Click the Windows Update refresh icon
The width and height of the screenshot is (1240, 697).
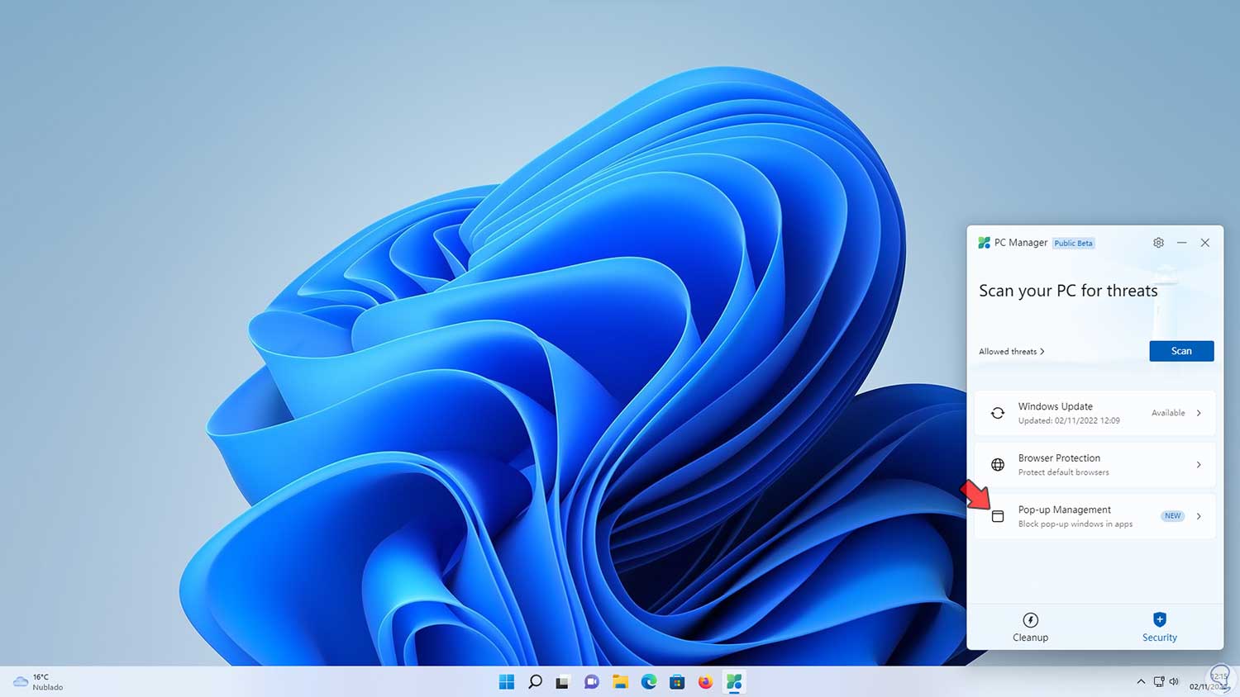point(997,413)
